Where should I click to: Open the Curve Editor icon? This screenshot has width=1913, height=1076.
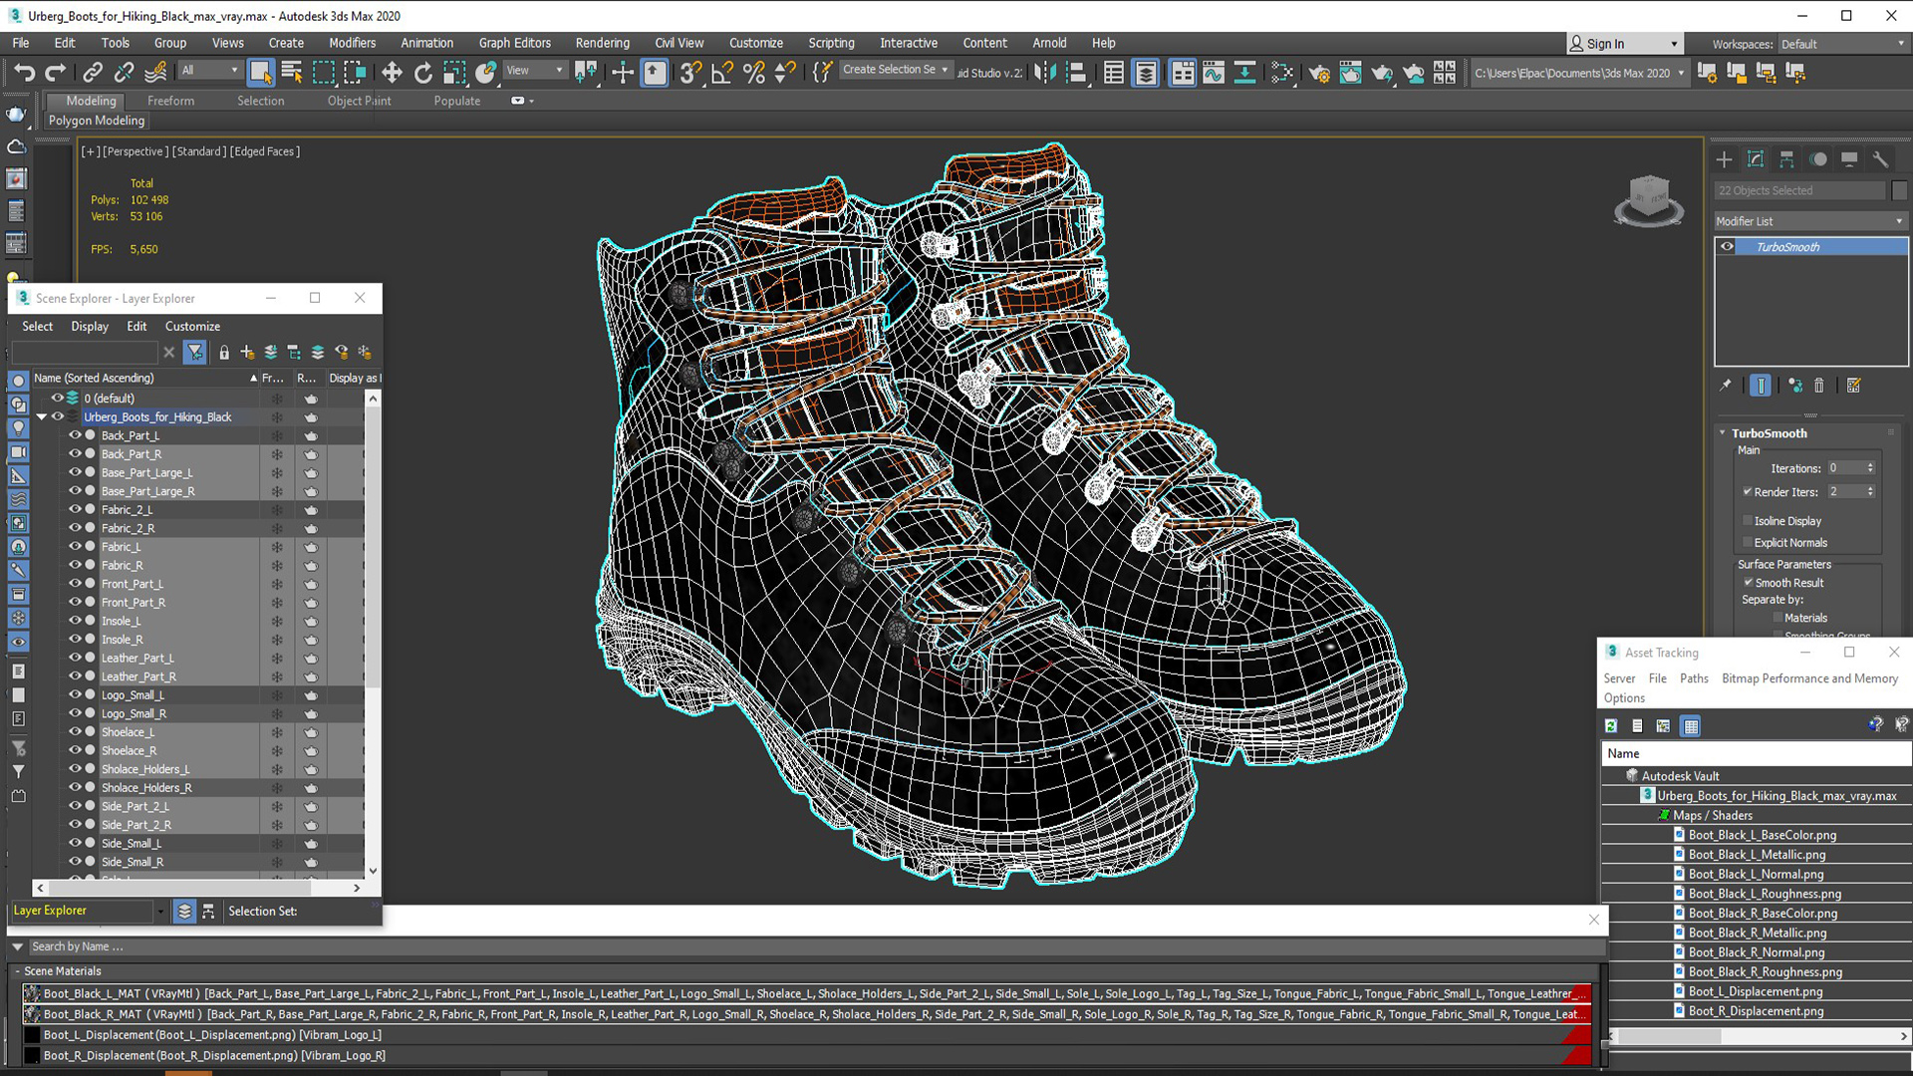1214,72
